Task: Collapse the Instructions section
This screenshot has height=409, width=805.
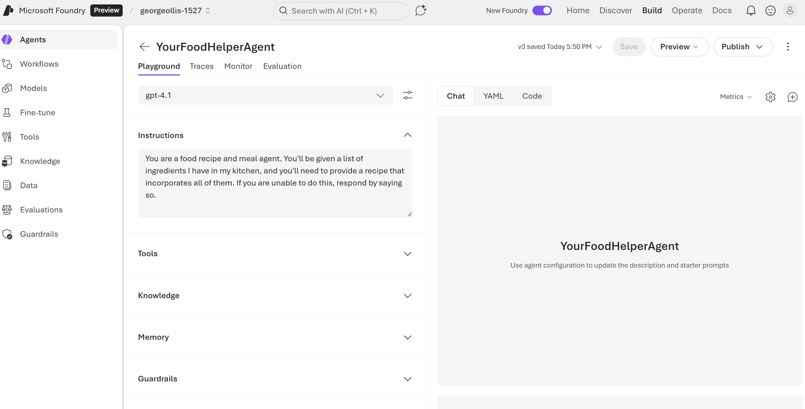Action: click(407, 135)
